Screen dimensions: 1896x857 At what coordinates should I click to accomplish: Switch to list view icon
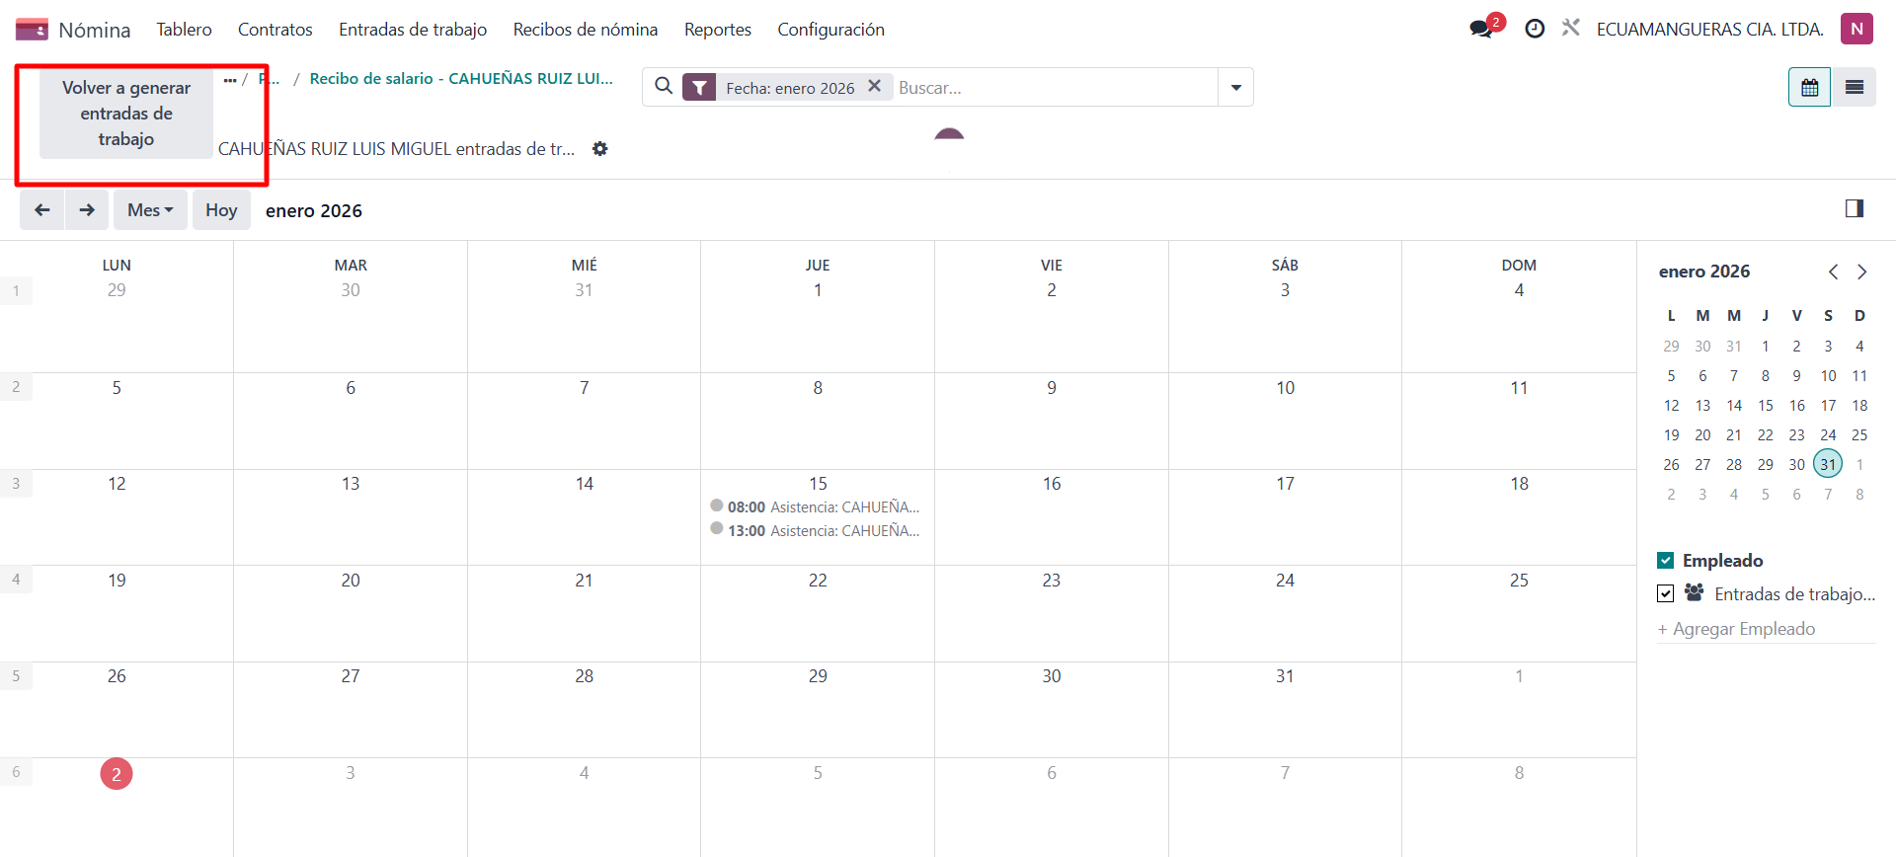(1855, 88)
